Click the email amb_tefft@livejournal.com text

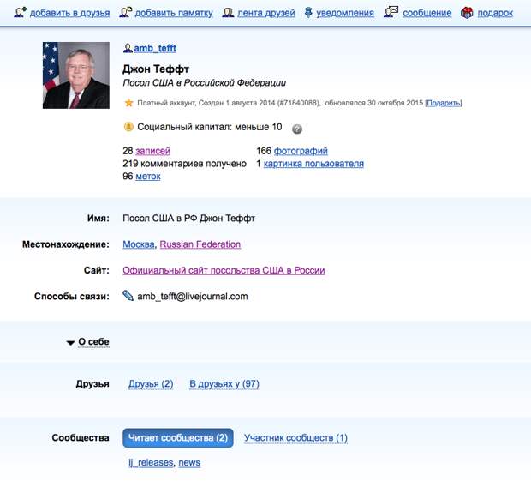pos(193,297)
